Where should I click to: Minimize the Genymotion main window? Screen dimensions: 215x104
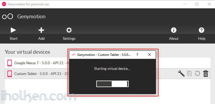[x=185, y=4]
